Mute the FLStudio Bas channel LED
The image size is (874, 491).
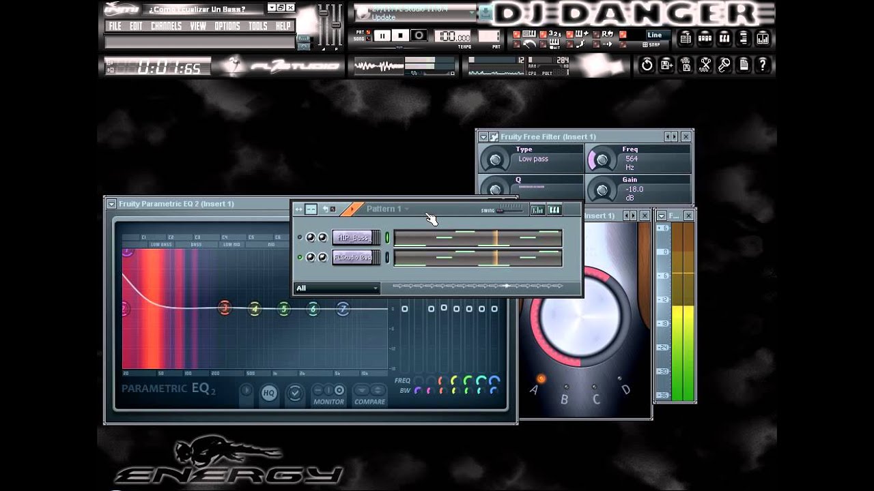click(x=299, y=257)
